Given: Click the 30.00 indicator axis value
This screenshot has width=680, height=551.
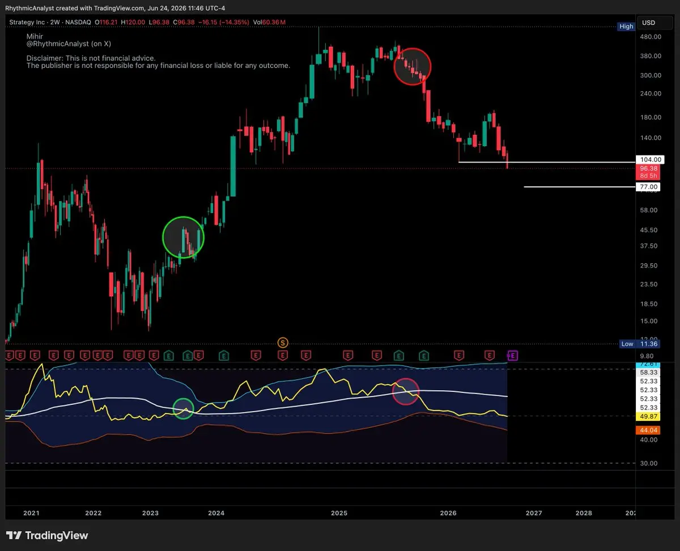Looking at the screenshot, I should click(650, 463).
